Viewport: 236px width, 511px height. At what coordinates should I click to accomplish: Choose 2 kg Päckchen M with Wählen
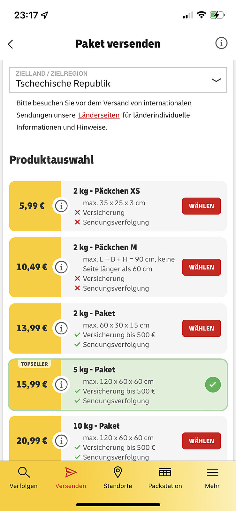[202, 267]
